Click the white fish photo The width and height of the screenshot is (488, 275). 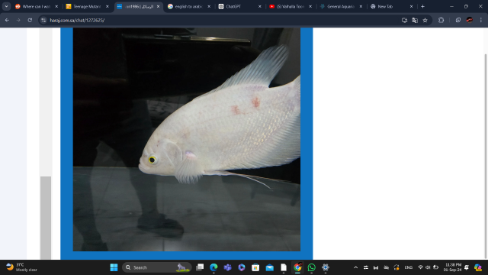click(x=186, y=139)
